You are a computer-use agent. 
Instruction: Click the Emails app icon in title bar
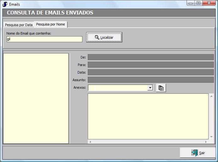pyautogui.click(x=5, y=4)
